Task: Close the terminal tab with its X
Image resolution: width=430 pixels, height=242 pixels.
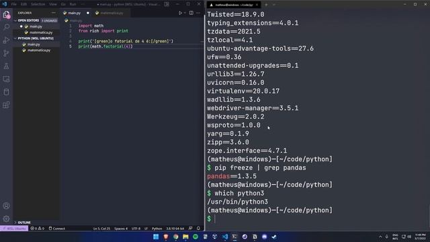Action: pos(257,5)
